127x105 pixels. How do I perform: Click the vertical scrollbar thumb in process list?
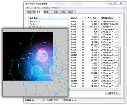tap(120, 66)
